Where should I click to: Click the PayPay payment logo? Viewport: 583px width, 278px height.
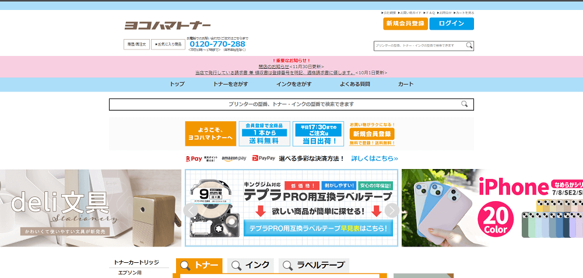tap(264, 159)
